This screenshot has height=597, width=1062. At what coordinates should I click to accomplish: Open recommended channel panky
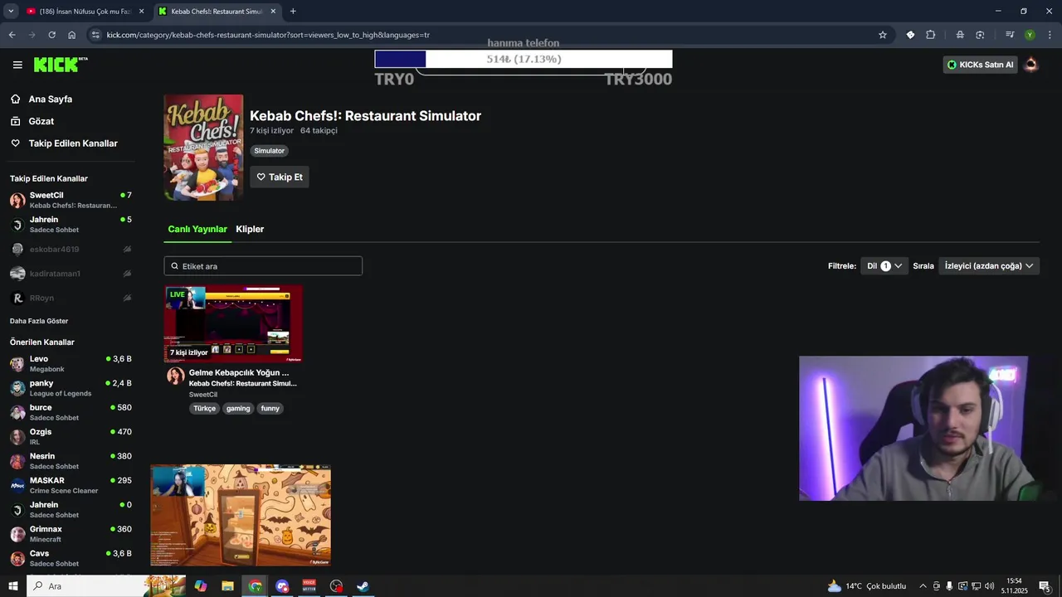[x=71, y=388]
